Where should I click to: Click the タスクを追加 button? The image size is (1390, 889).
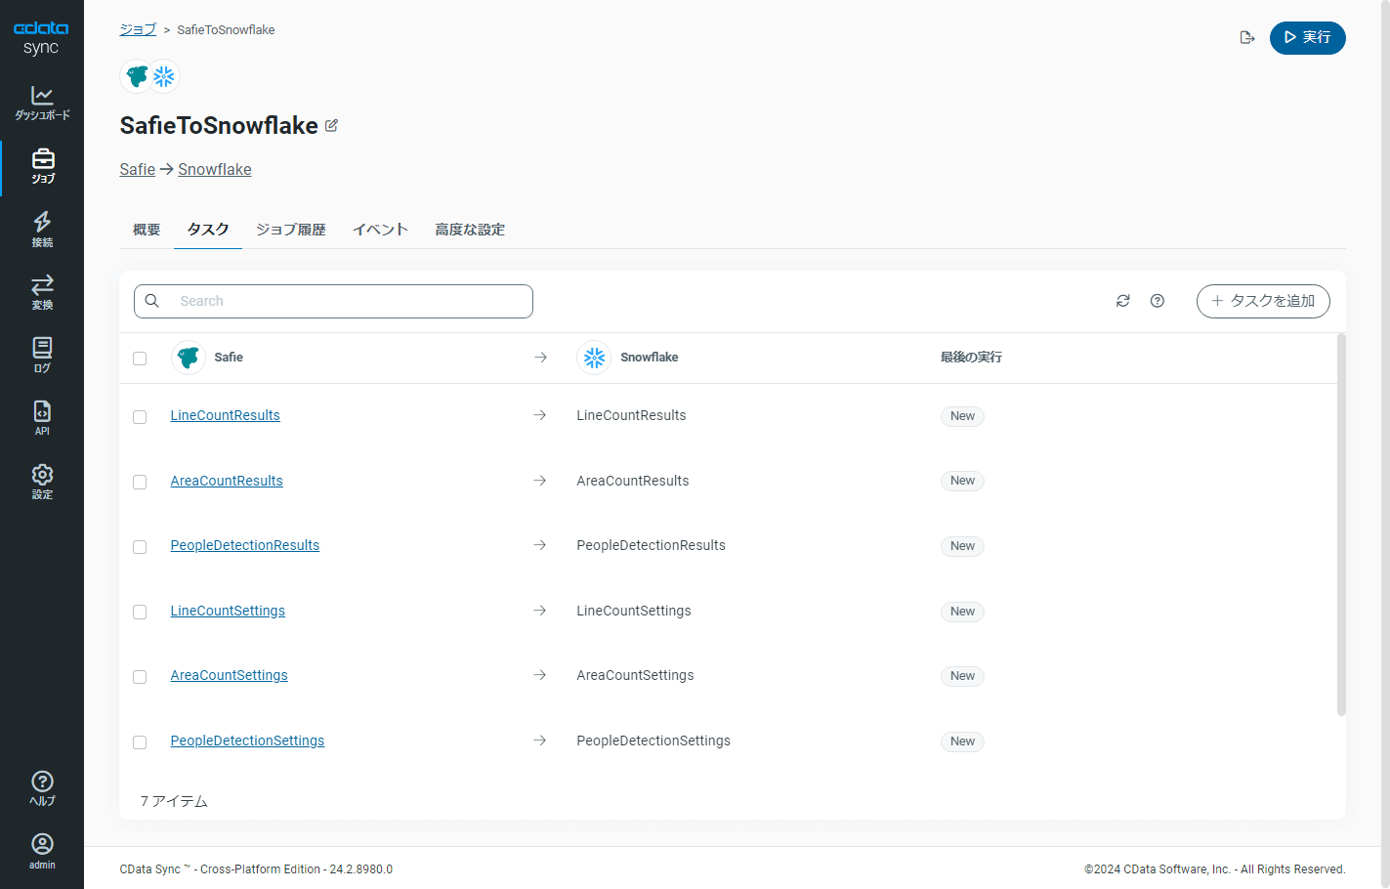(x=1263, y=301)
